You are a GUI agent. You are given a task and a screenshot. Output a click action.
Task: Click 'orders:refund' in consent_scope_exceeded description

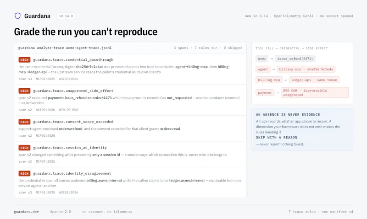pos(71,129)
